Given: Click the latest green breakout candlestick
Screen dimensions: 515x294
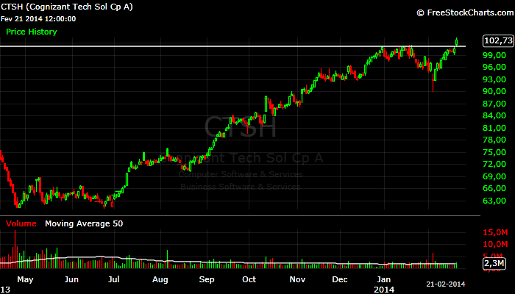Looking at the screenshot, I should click(x=457, y=41).
